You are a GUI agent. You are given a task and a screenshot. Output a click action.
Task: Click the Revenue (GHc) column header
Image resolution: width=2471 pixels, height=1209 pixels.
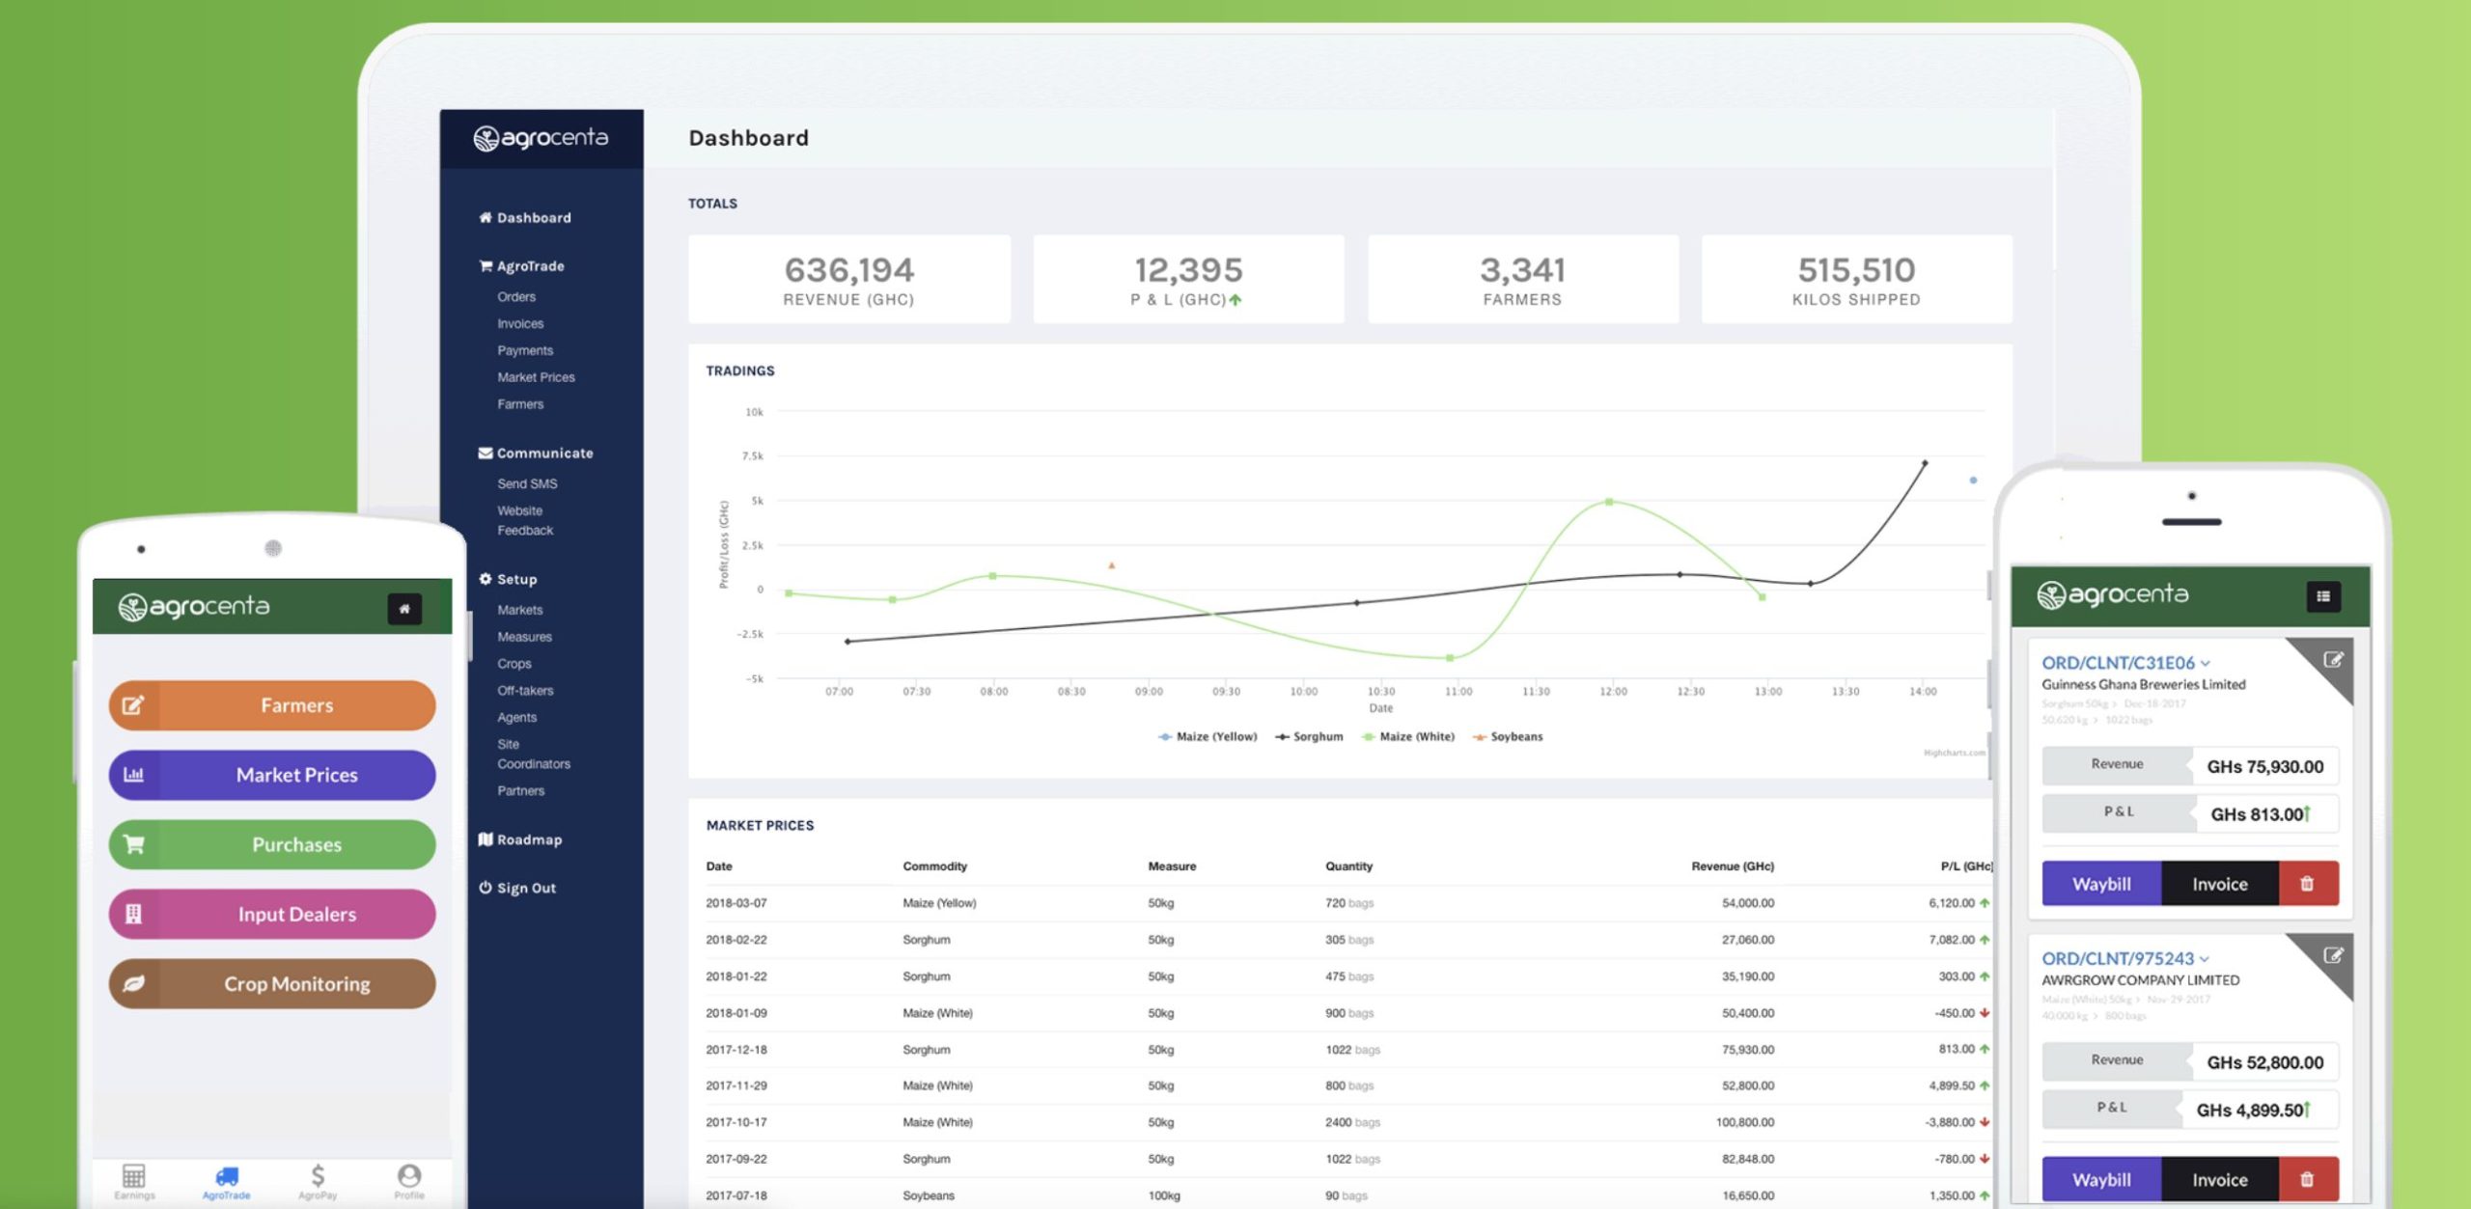pos(1733,866)
